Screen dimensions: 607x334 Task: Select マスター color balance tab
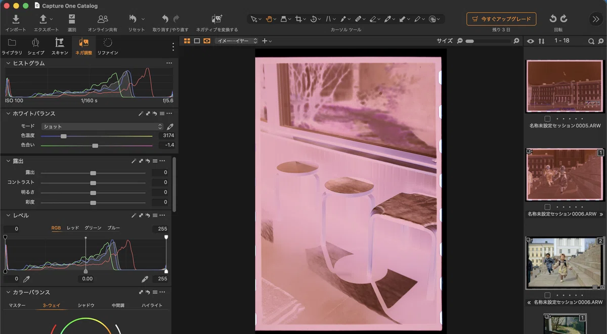click(17, 306)
